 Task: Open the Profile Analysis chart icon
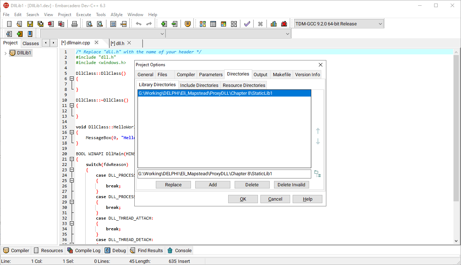(x=273, y=24)
